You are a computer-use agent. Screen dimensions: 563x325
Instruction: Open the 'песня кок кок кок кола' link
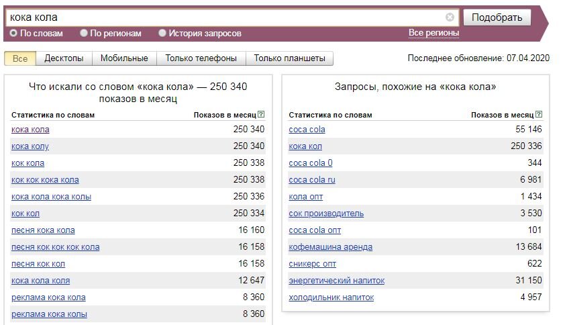click(x=56, y=247)
